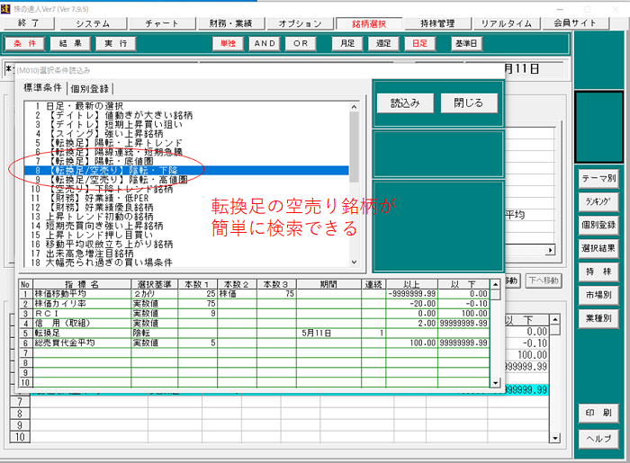Open the テーマ別 sidebar button

(x=598, y=179)
